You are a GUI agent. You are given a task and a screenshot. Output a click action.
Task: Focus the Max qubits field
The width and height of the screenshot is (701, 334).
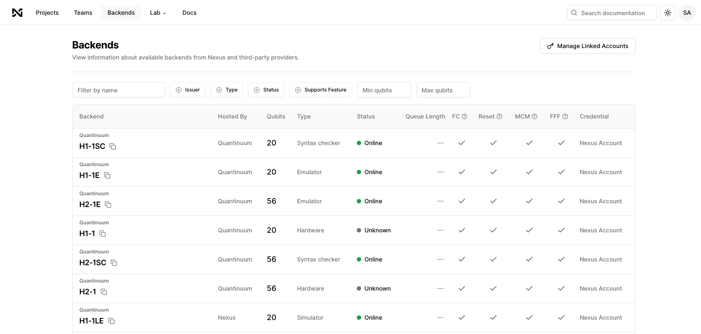443,90
